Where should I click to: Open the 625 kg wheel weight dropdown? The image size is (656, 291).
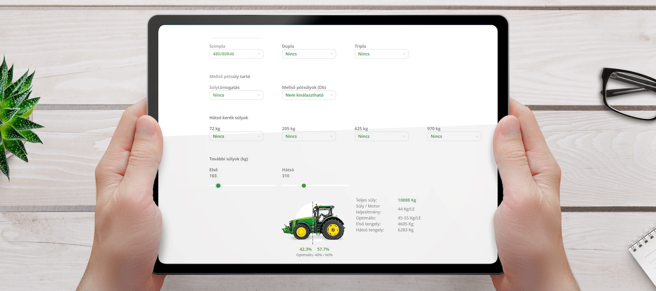(381, 136)
